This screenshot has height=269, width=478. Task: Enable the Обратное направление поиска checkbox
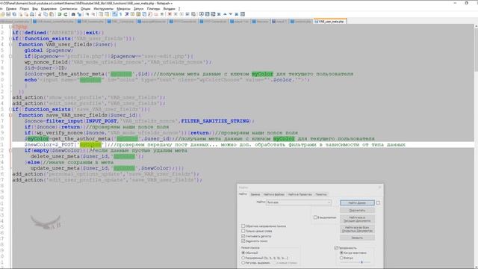coord(243,226)
